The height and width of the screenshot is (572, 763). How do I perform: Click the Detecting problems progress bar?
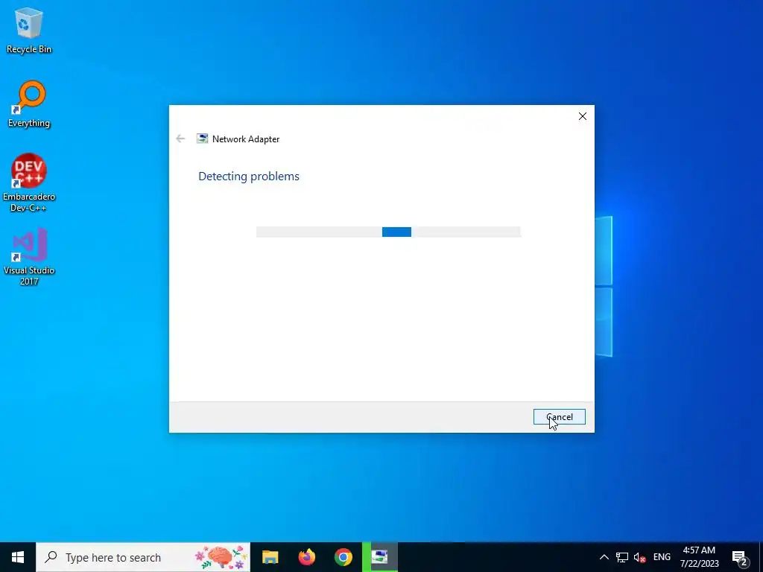388,232
